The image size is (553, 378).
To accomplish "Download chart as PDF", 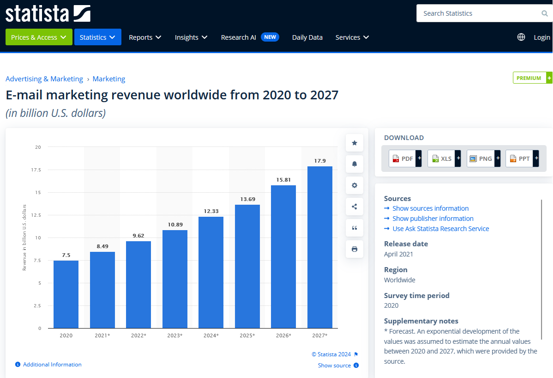I will point(402,159).
